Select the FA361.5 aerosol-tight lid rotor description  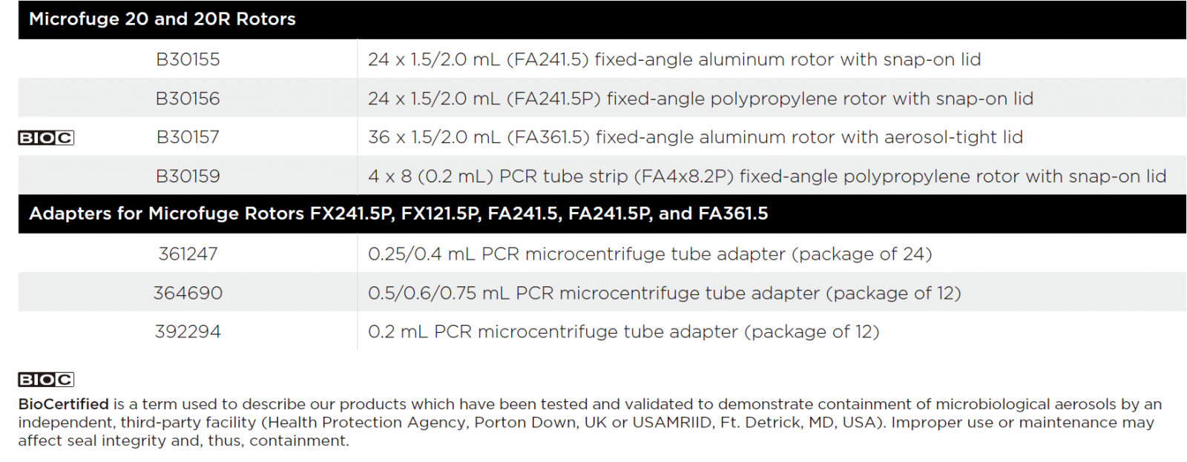point(695,137)
